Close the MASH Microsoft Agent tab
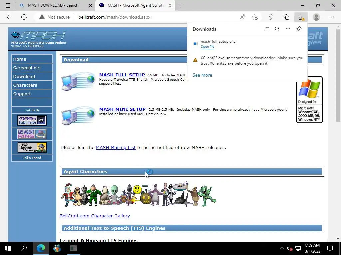Viewport: 341px width, 255px height. tap(170, 5)
